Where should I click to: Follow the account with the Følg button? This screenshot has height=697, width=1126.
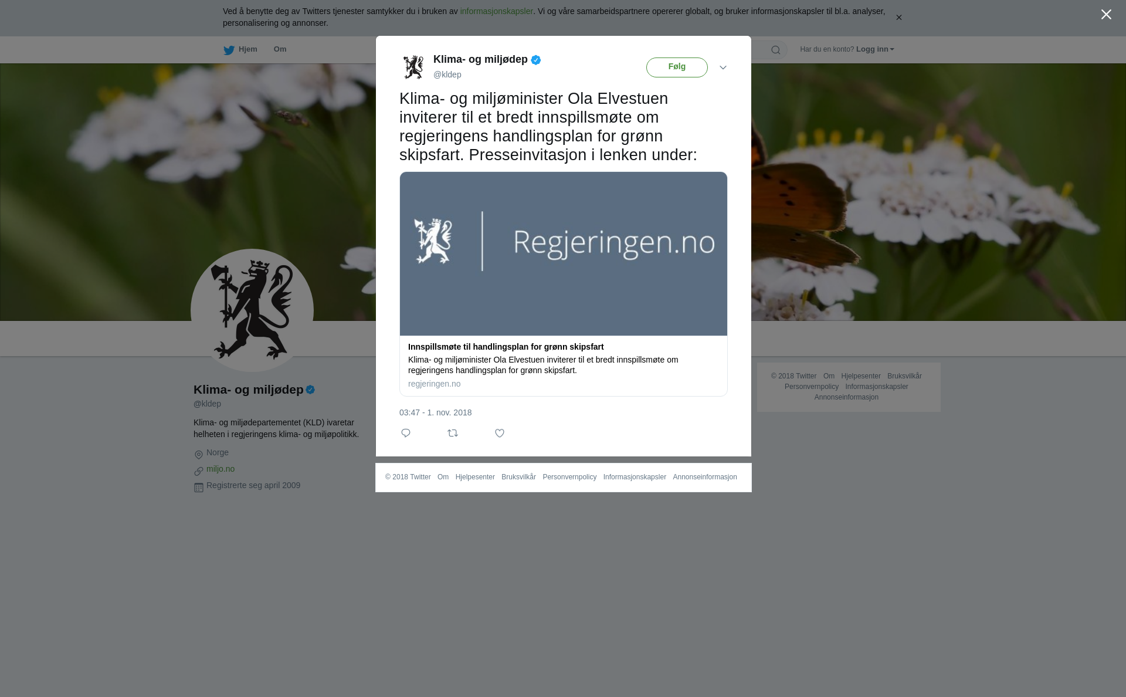677,67
